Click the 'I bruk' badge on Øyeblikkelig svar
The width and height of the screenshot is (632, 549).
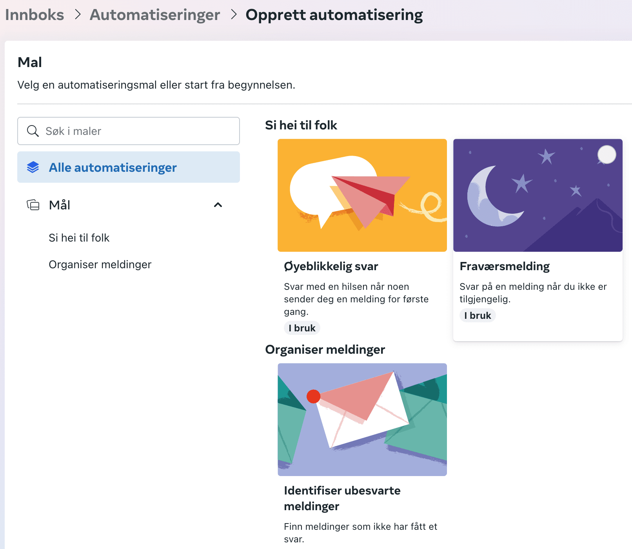click(x=301, y=328)
